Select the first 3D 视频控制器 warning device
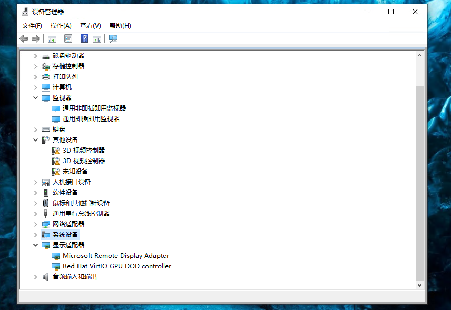Viewport: 451px width, 310px height. [x=84, y=151]
